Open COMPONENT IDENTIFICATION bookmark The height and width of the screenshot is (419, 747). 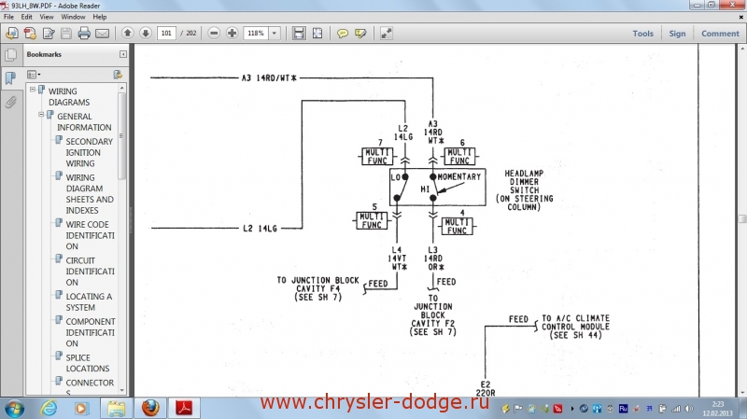90,332
